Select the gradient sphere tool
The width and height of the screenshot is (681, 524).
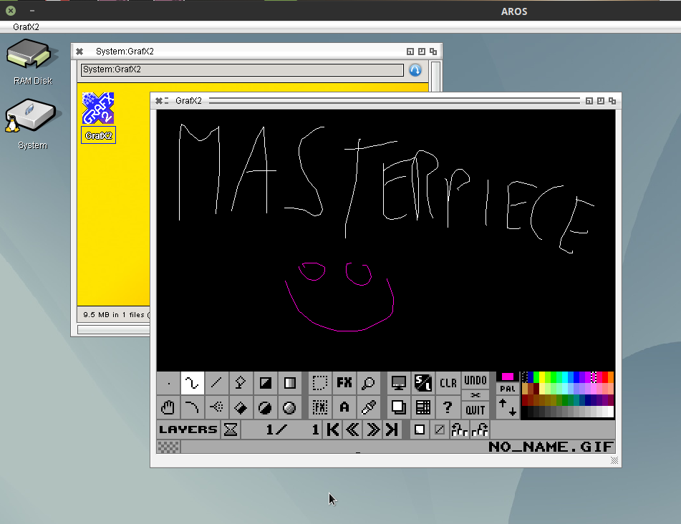click(289, 407)
